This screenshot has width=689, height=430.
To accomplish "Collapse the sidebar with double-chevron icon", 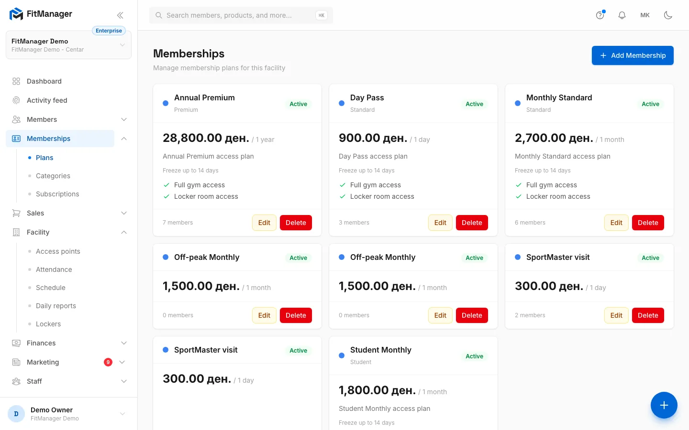I will [120, 15].
